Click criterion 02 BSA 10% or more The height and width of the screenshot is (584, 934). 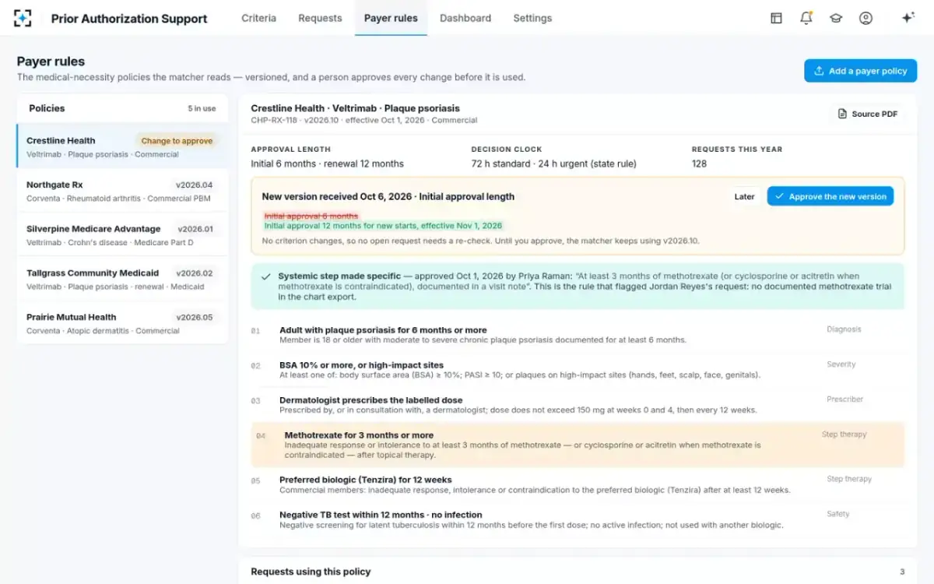pyautogui.click(x=578, y=370)
